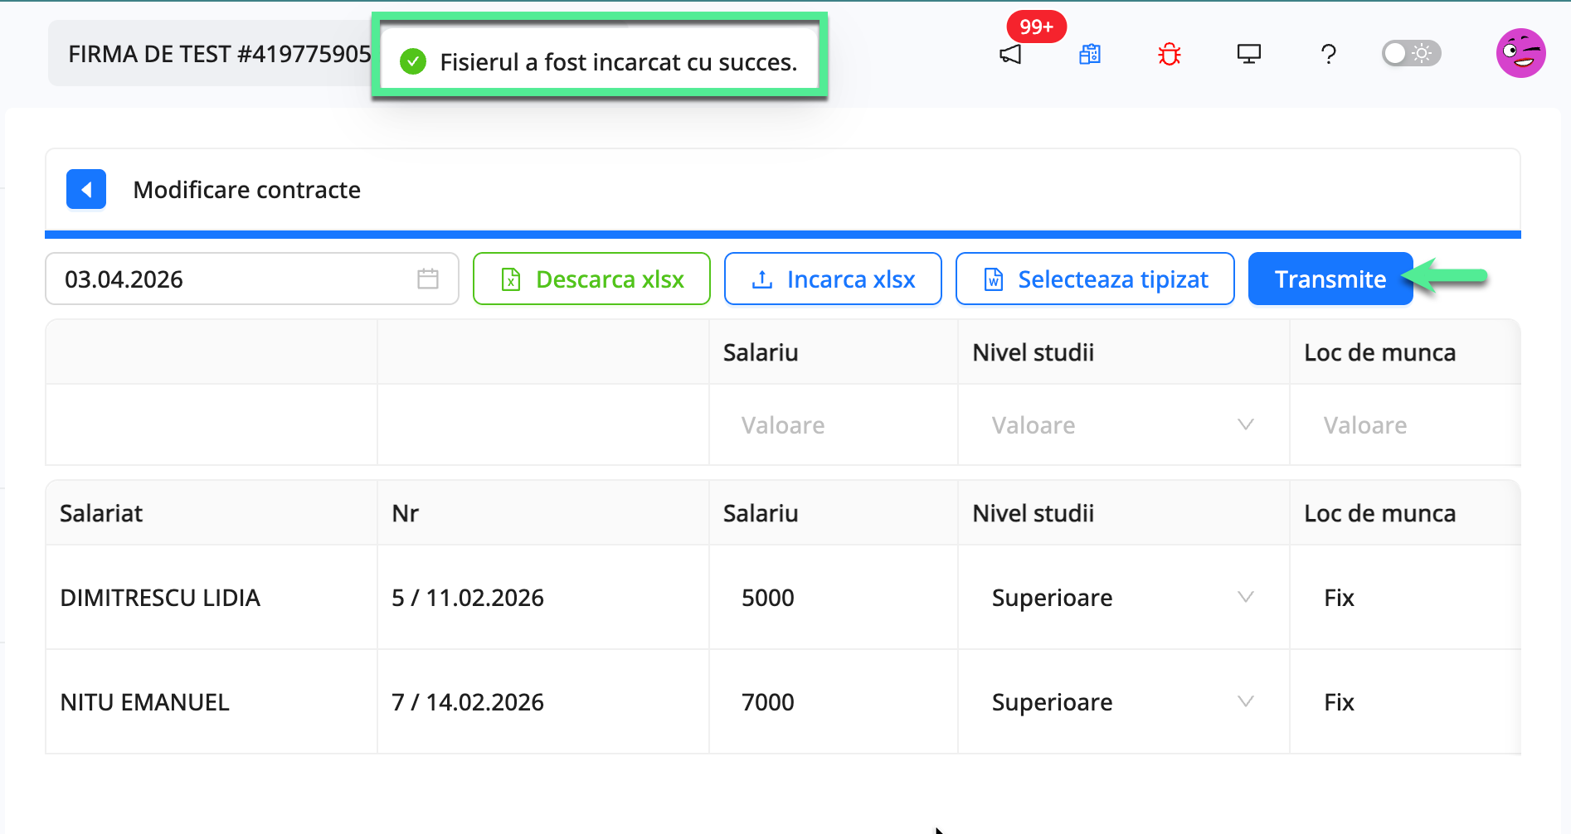Download the spreadsheet via Descarca xlsx
The image size is (1571, 834).
point(591,279)
